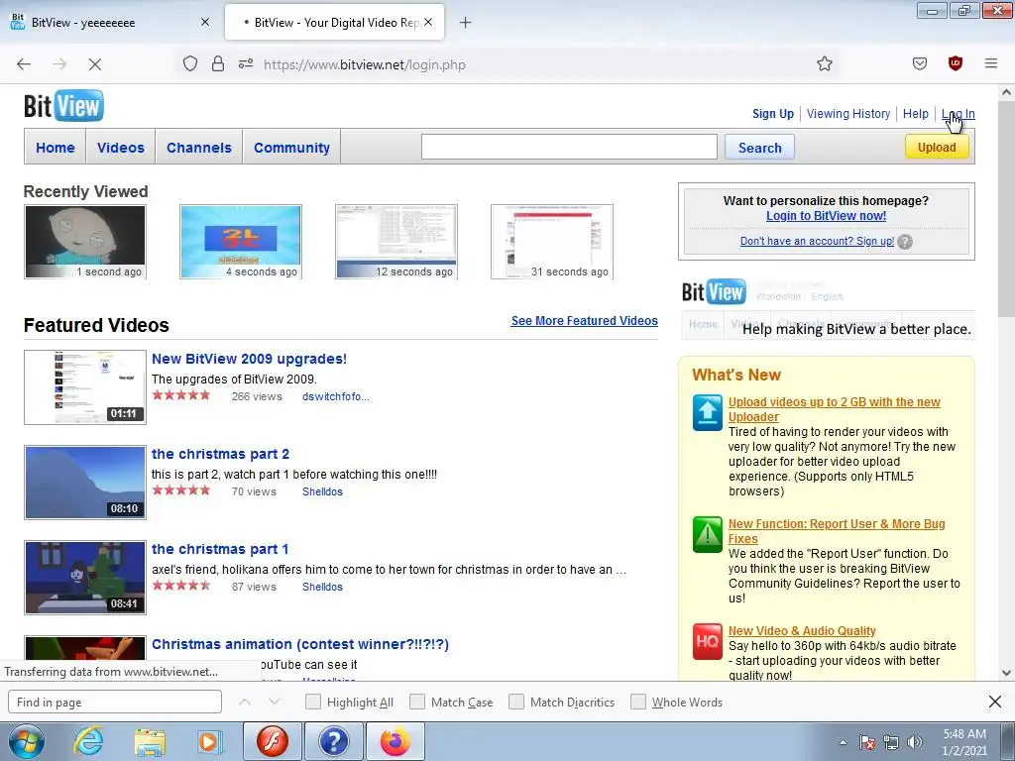Viewport: 1015px width, 761px height.
Task: Click the blue upload arrow icon in What's New
Action: (x=708, y=412)
